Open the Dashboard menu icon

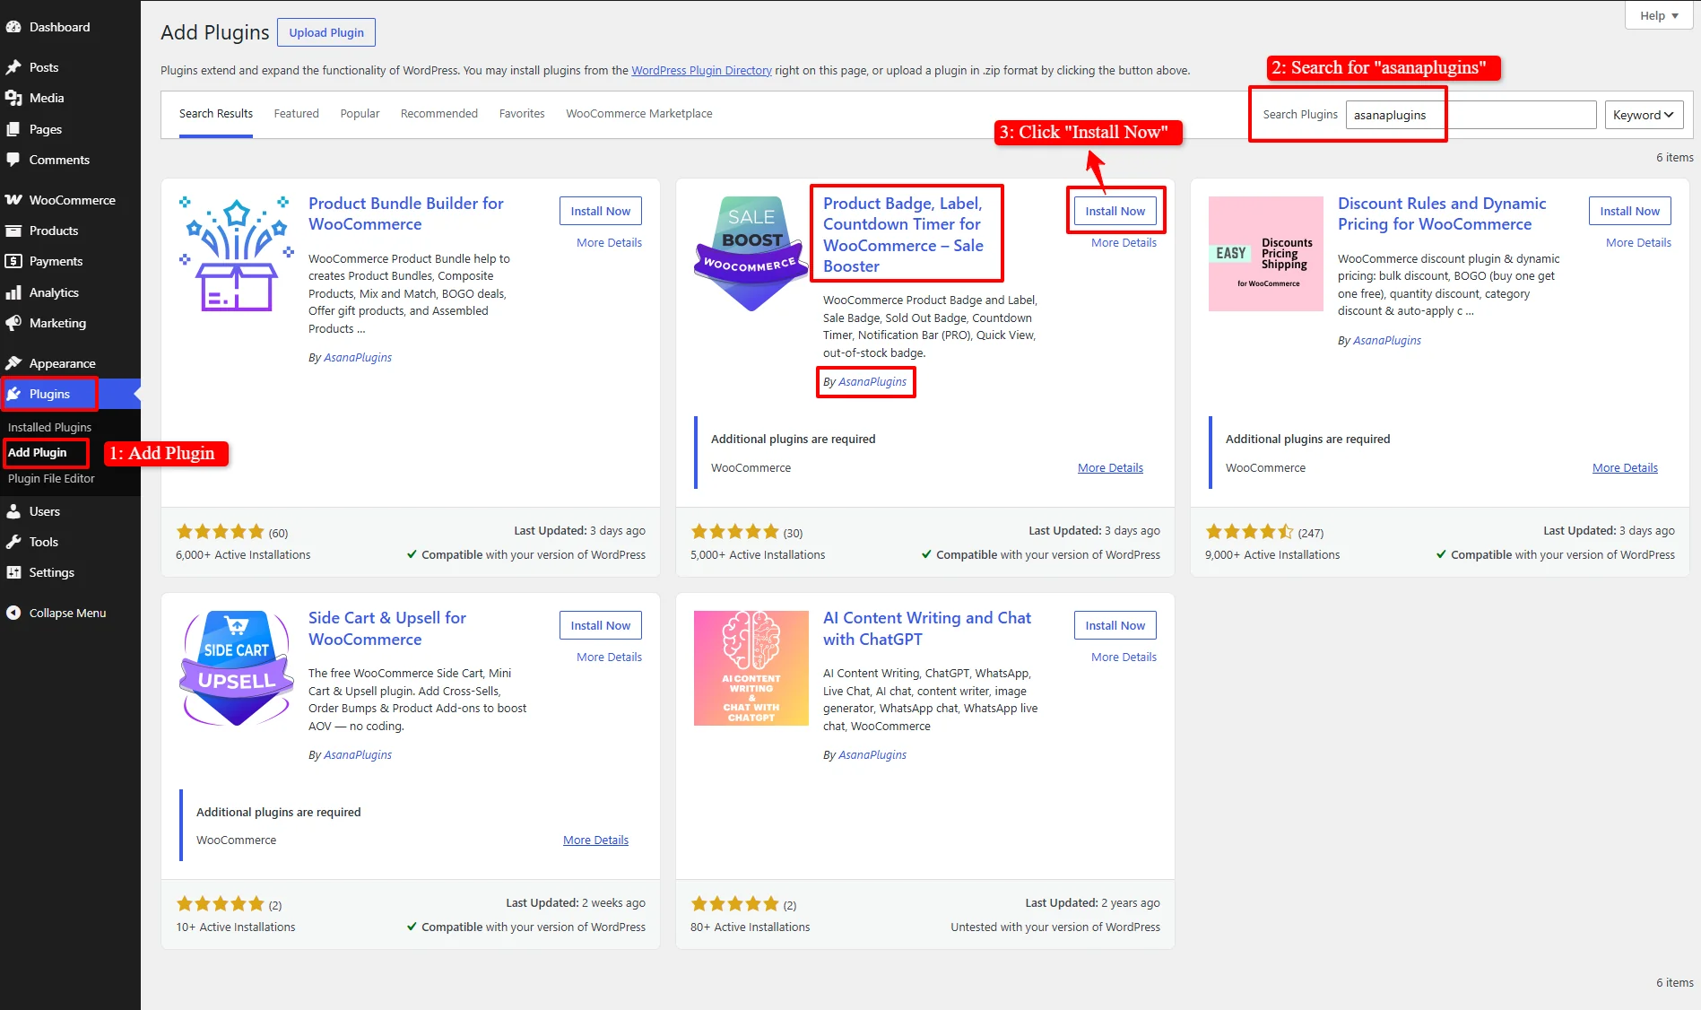click(x=13, y=27)
